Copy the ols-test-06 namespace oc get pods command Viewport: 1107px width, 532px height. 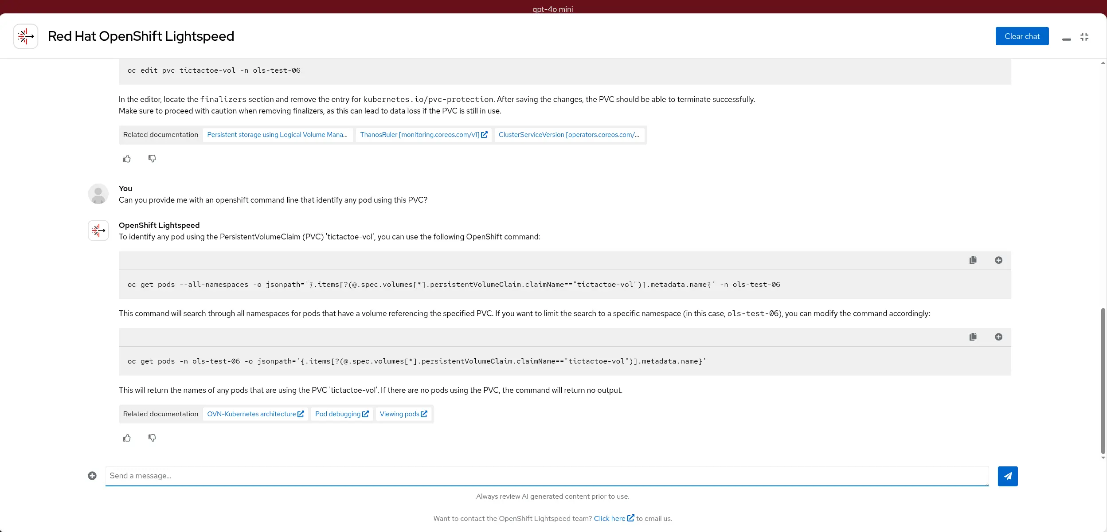[973, 337]
